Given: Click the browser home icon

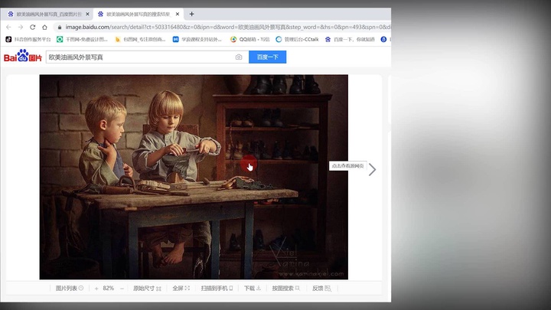Looking at the screenshot, I should coord(44,27).
